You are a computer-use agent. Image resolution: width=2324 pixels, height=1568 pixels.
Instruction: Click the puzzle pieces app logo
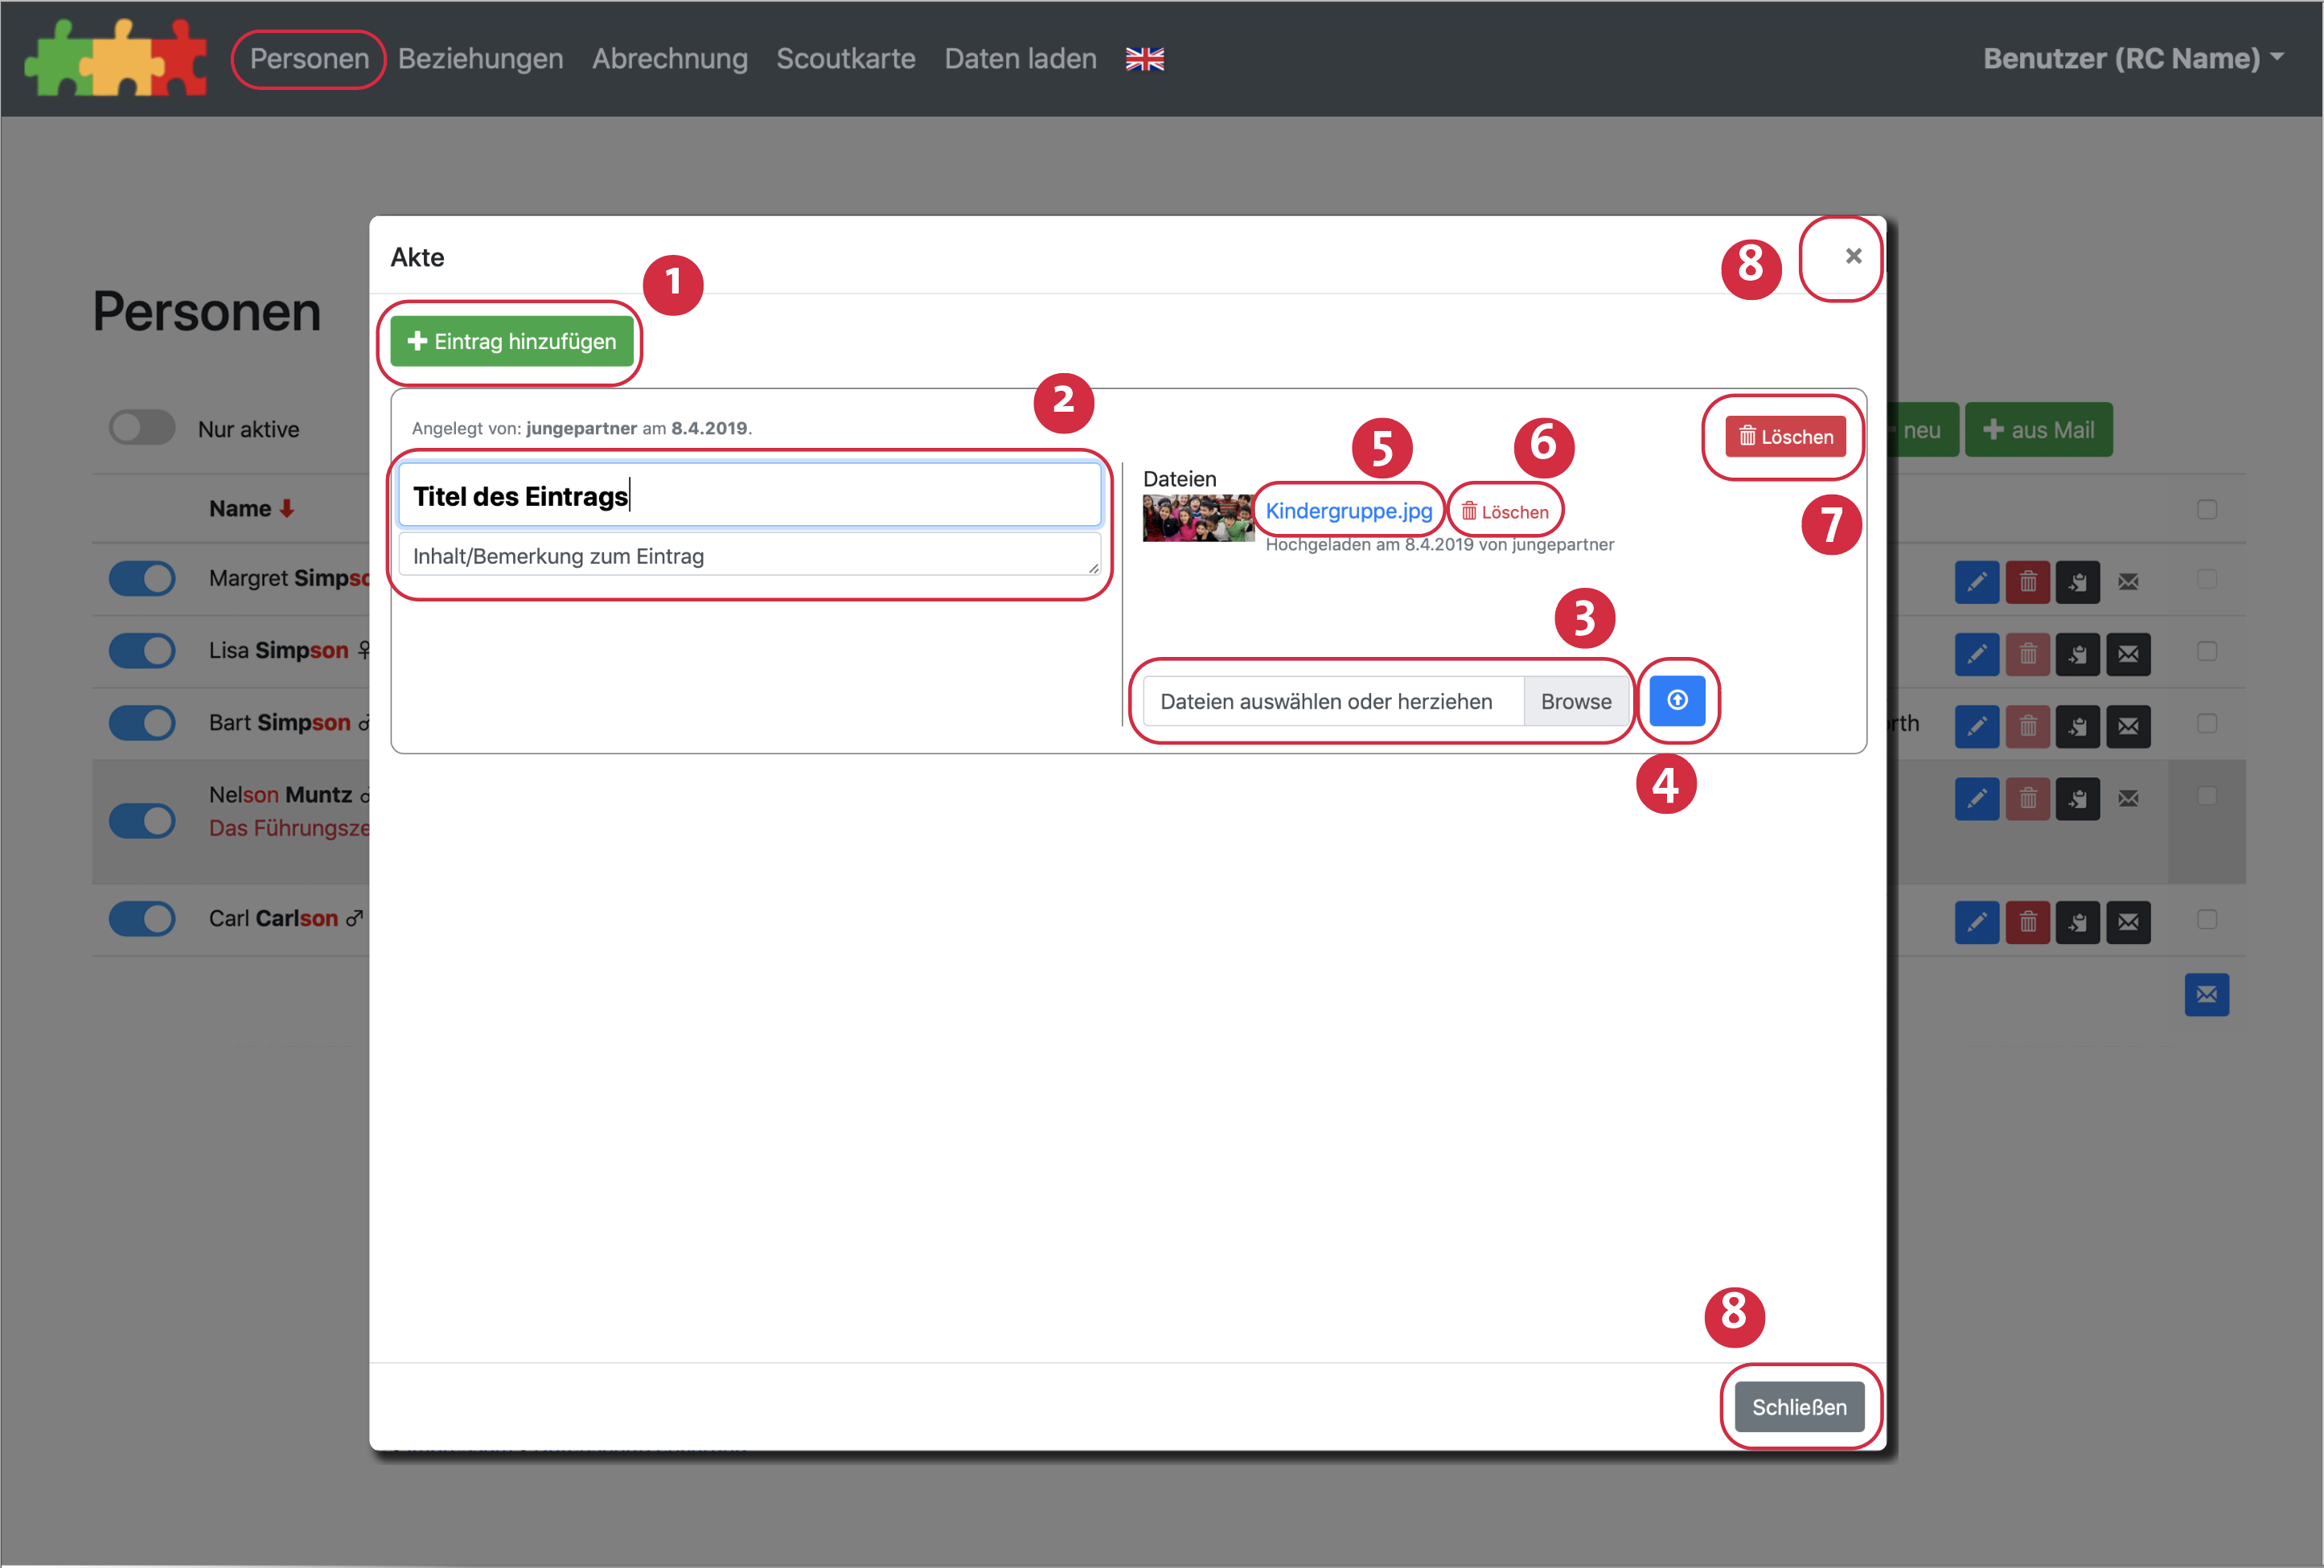(116, 58)
